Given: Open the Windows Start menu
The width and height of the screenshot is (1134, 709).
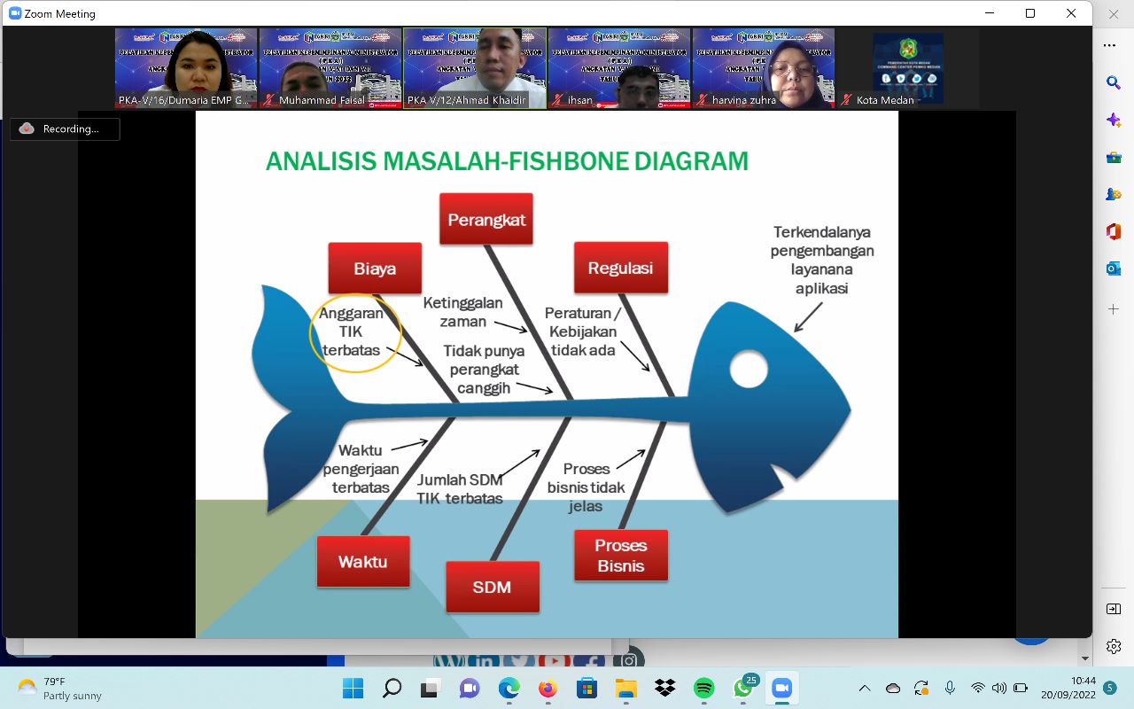Looking at the screenshot, I should (x=353, y=688).
